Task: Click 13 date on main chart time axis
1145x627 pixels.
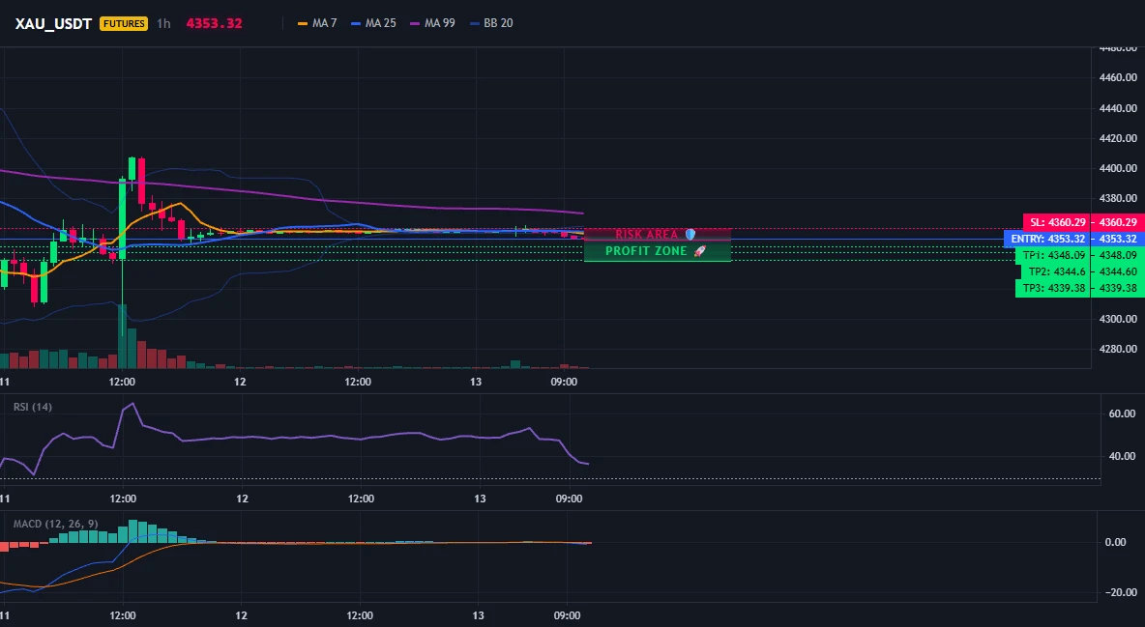Action: pyautogui.click(x=476, y=382)
